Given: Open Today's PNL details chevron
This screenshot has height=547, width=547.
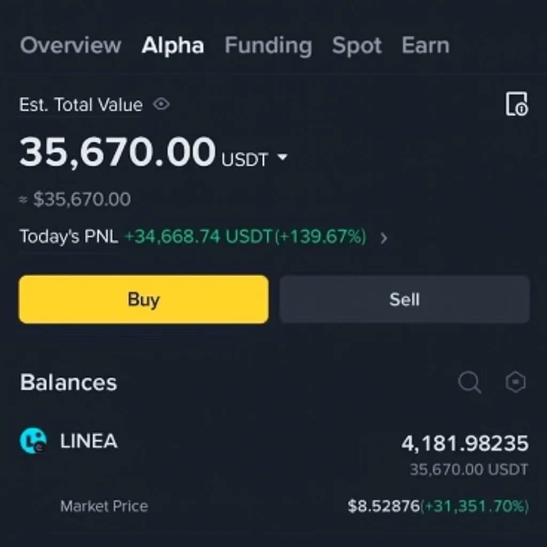Looking at the screenshot, I should (384, 238).
